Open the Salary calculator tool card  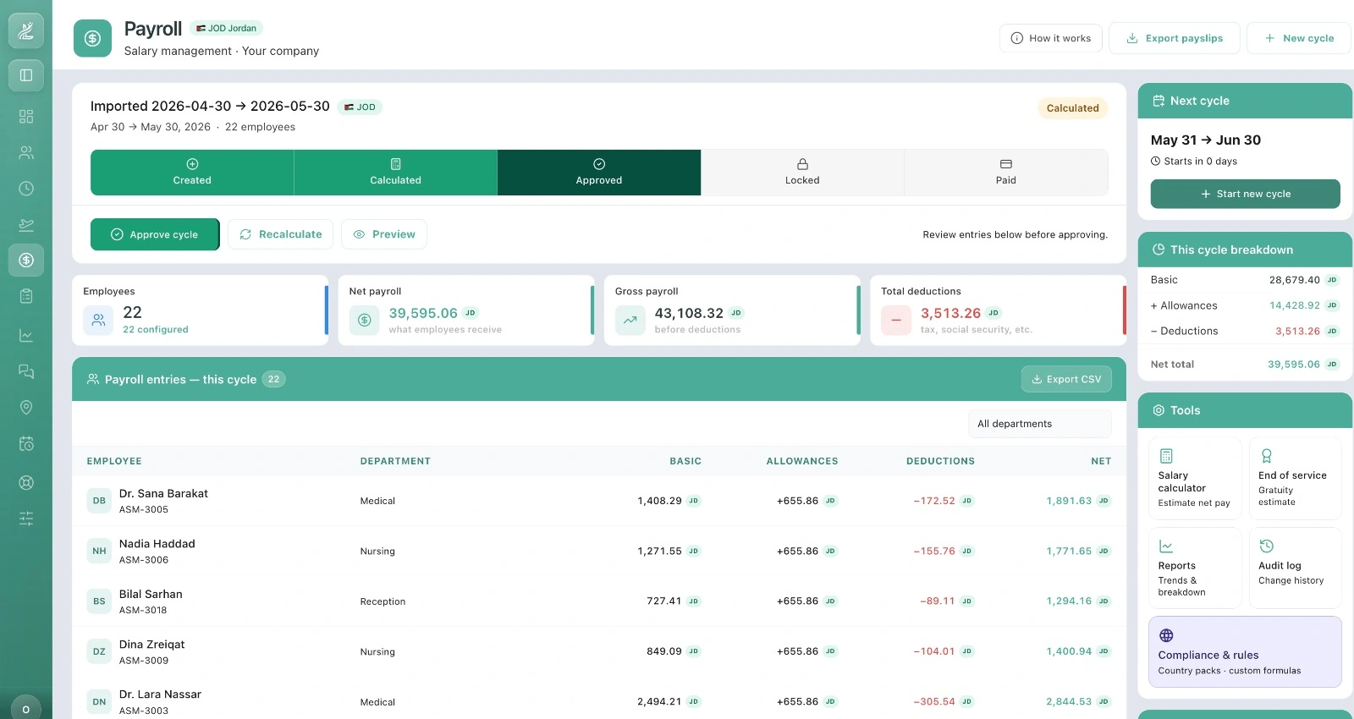pos(1195,478)
